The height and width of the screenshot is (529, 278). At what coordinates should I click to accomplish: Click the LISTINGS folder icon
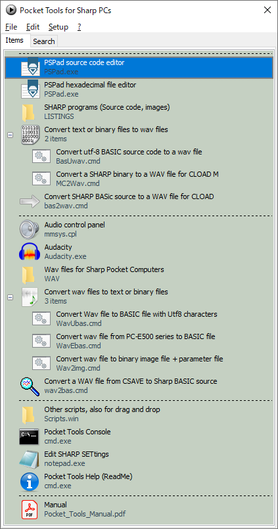coord(28,112)
